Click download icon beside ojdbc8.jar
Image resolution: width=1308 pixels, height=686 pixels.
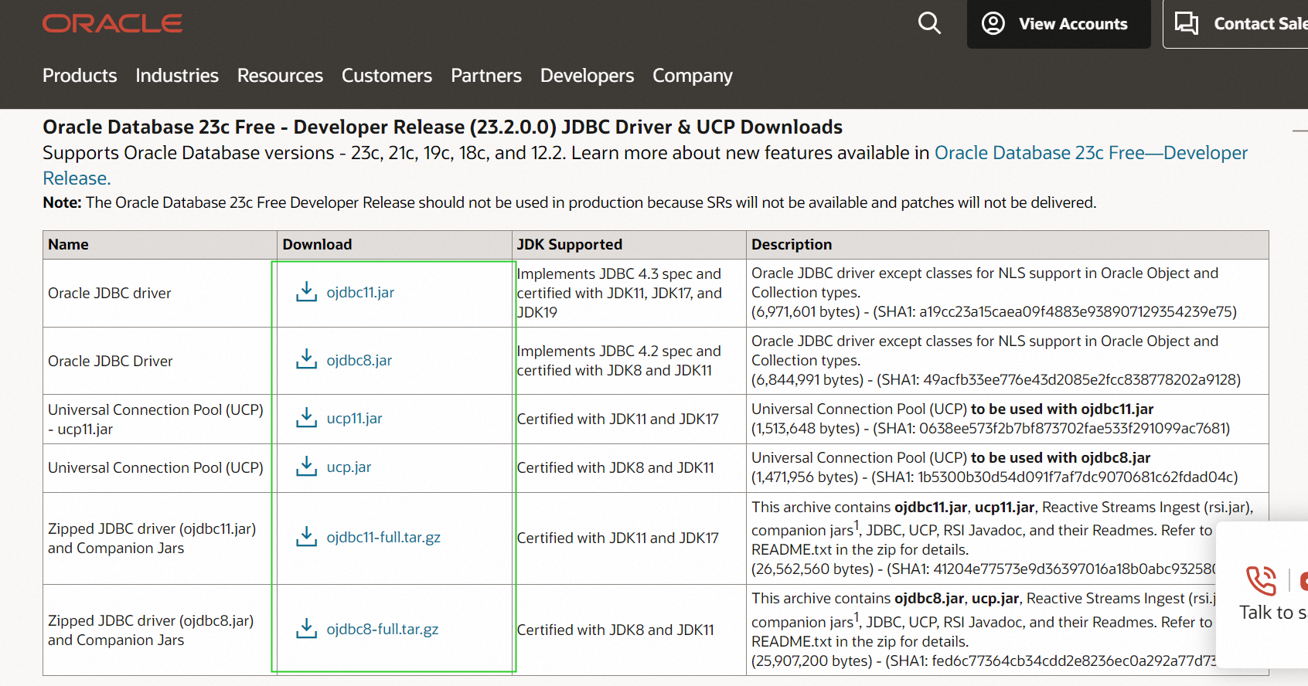pyautogui.click(x=306, y=360)
